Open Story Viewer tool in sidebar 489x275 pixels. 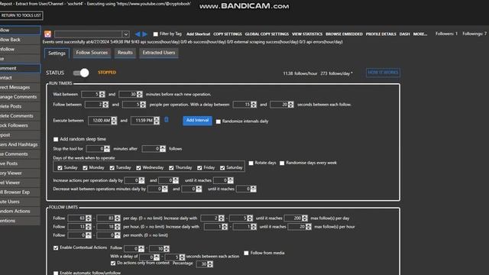20,173
